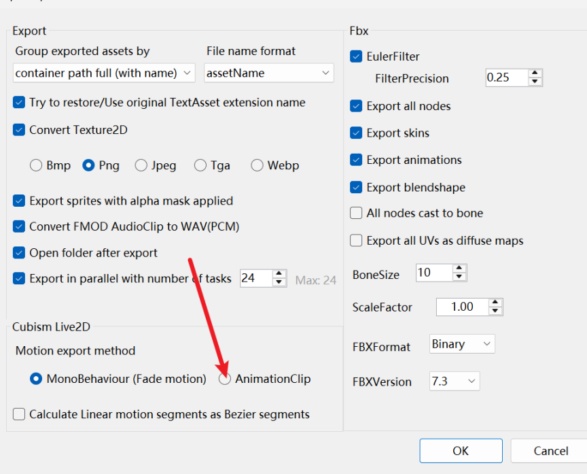Increase BoneSize with up arrow
The height and width of the screenshot is (474, 587).
[x=459, y=269]
